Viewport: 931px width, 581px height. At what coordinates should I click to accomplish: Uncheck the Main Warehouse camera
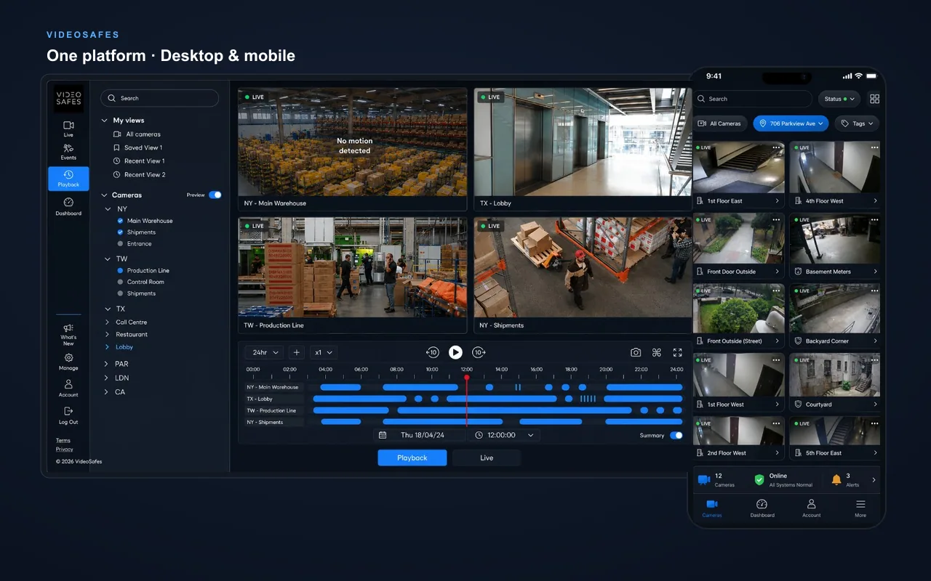pyautogui.click(x=121, y=221)
